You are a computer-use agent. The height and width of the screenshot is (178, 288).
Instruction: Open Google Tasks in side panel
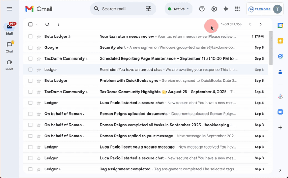pyautogui.click(x=280, y=56)
